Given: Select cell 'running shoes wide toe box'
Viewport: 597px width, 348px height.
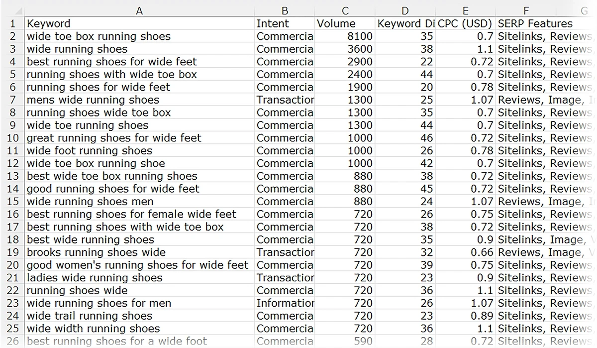Looking at the screenshot, I should (139, 113).
